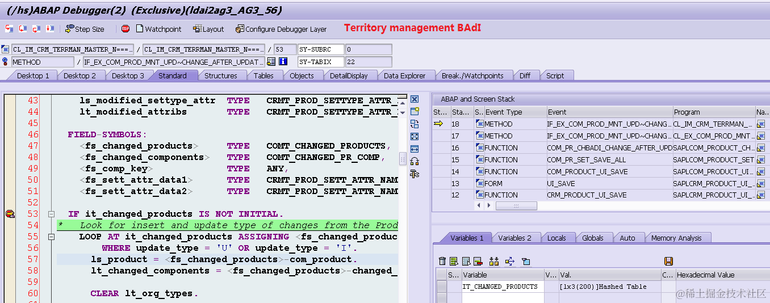This screenshot has height=303, width=770.
Task: Create a Watchpoint from the toolbar
Action: 158,28
